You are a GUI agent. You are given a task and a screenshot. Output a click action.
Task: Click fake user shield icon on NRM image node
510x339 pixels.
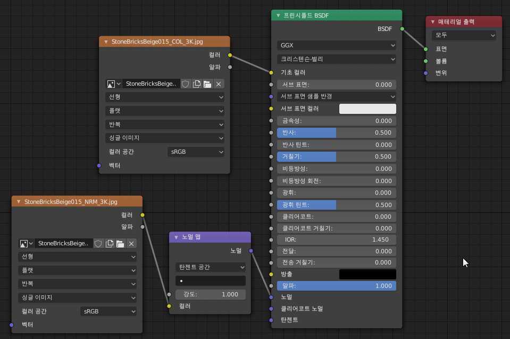98,243
